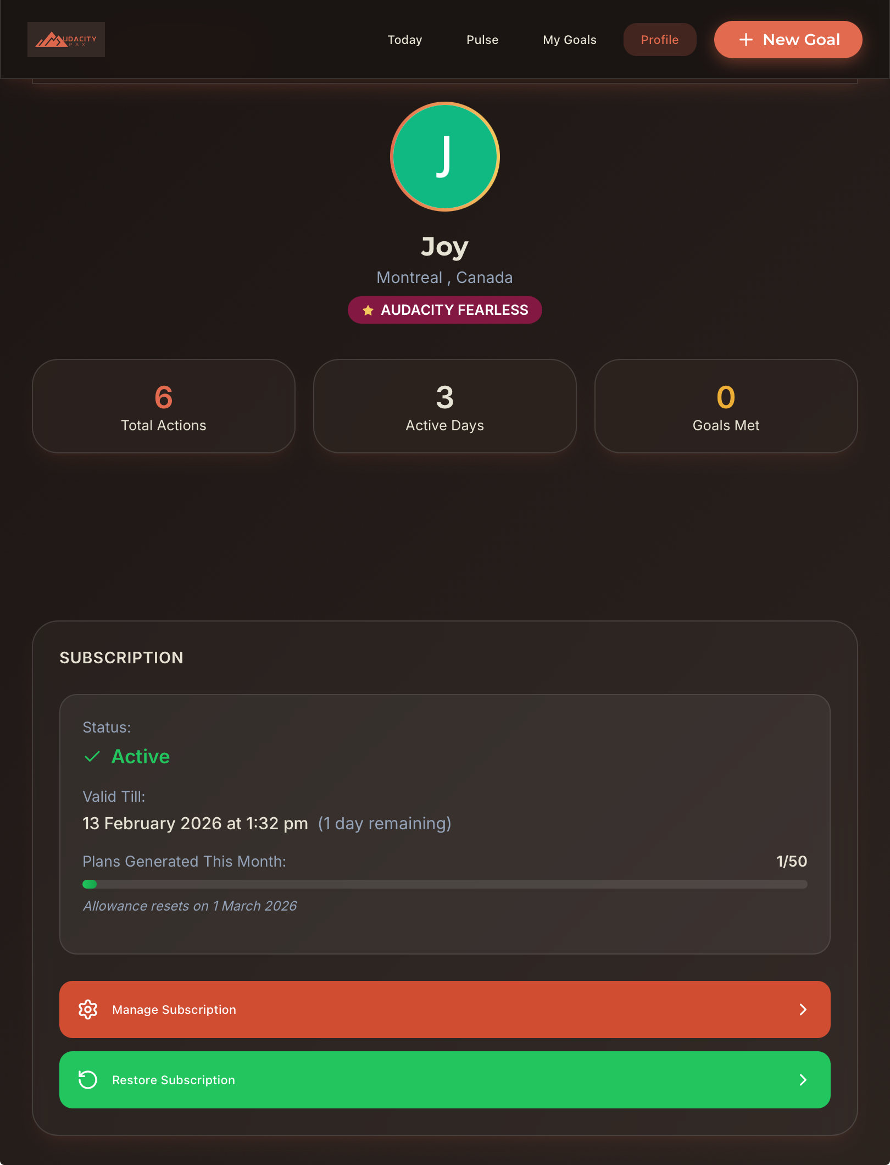The image size is (890, 1165).
Task: Open Manage Subscription
Action: [445, 1009]
